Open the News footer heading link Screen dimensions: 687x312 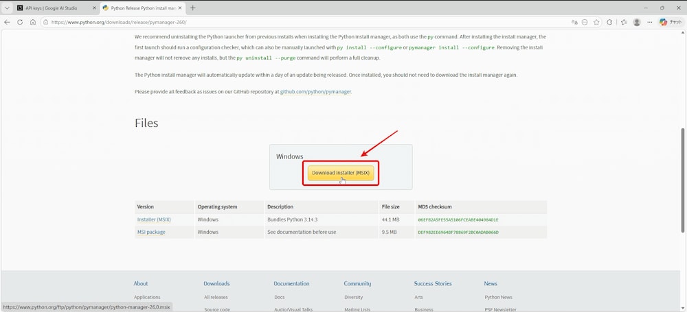click(491, 284)
